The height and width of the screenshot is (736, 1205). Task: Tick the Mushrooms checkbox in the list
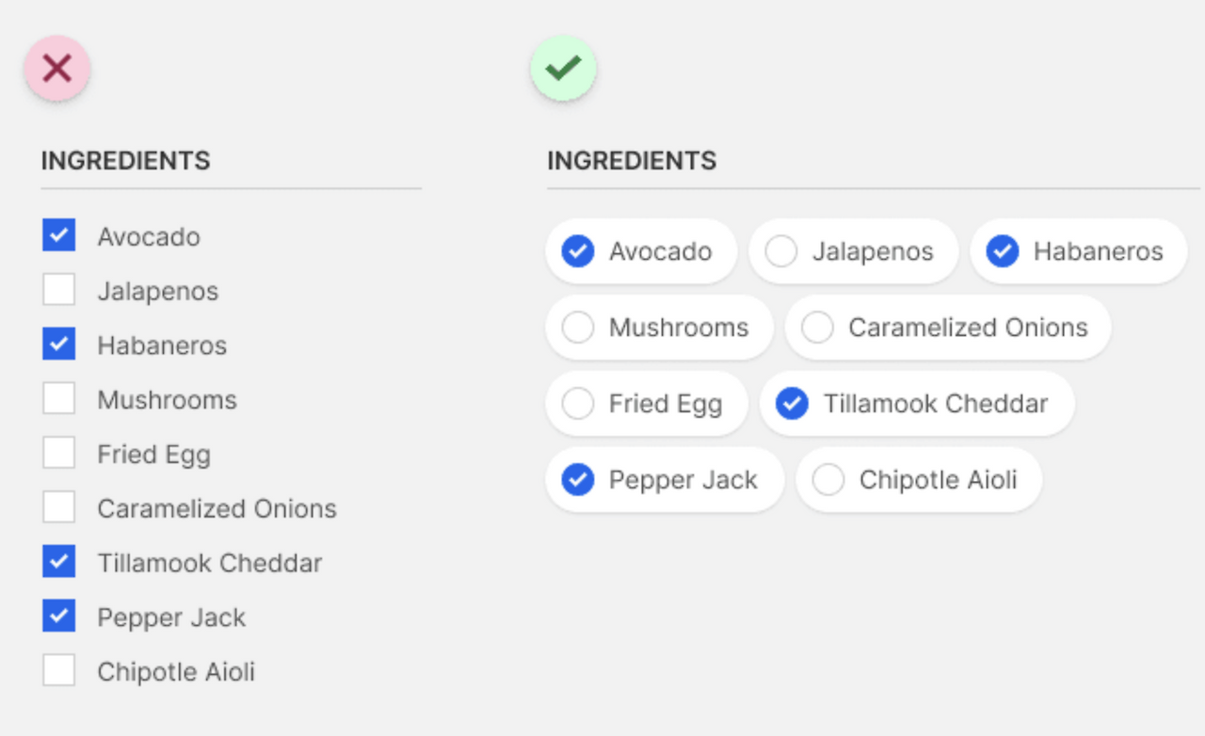click(x=58, y=399)
